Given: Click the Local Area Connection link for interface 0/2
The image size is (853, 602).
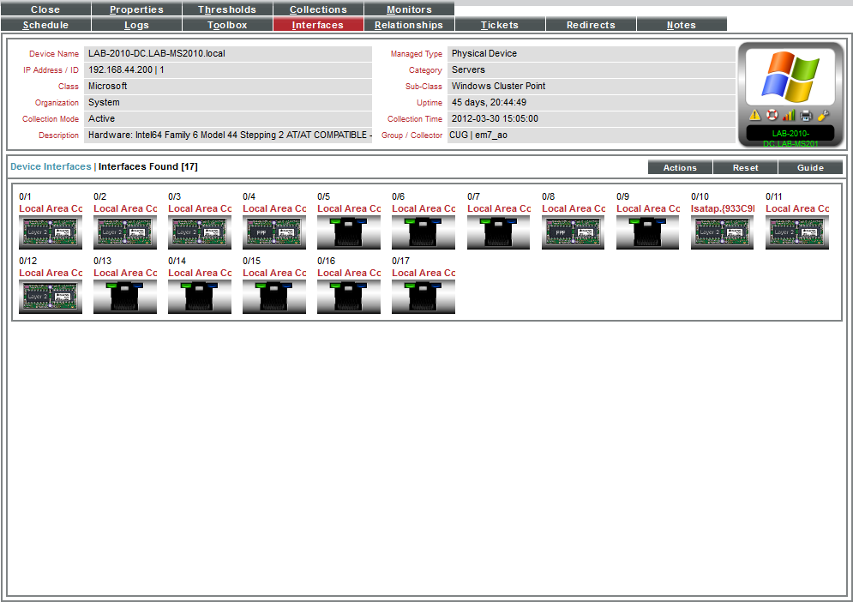Looking at the screenshot, I should [124, 208].
